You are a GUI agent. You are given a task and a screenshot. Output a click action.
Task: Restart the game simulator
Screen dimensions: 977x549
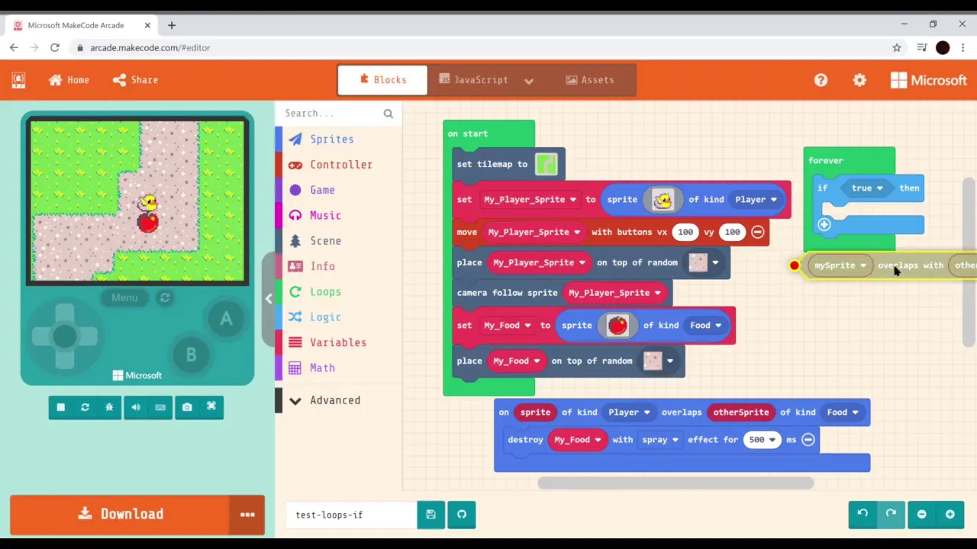coord(85,407)
